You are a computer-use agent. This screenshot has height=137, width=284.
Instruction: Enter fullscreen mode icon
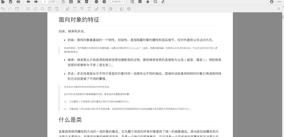pos(79,2)
